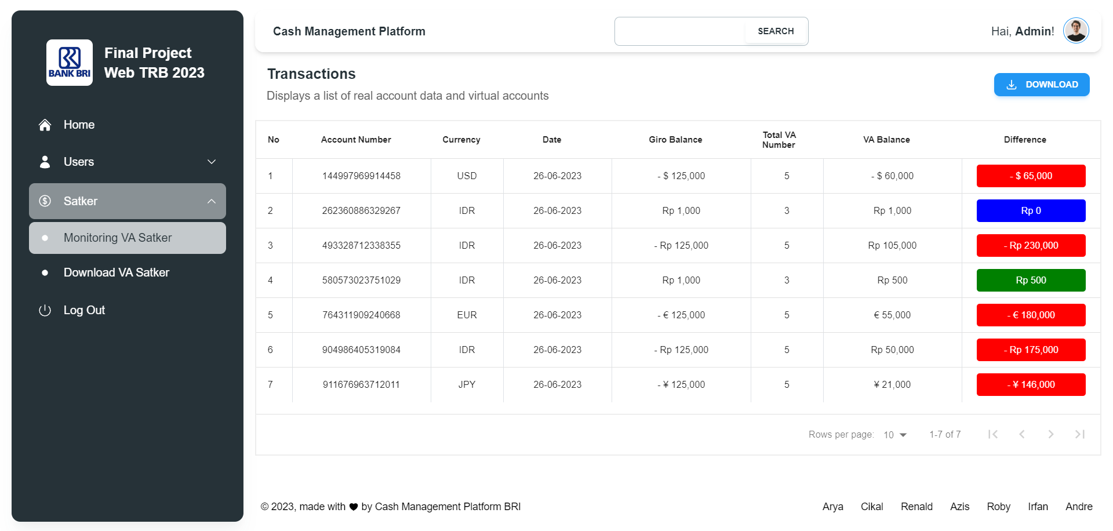Image resolution: width=1113 pixels, height=531 pixels.
Task: Expand the Users menu chevron
Action: (211, 162)
